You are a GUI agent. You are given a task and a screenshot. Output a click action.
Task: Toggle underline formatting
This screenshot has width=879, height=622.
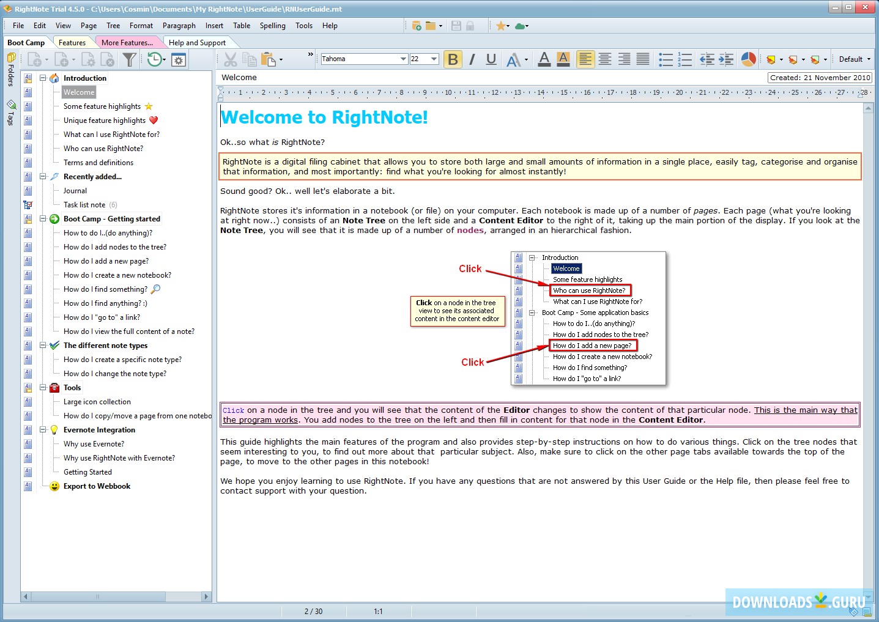pos(491,59)
